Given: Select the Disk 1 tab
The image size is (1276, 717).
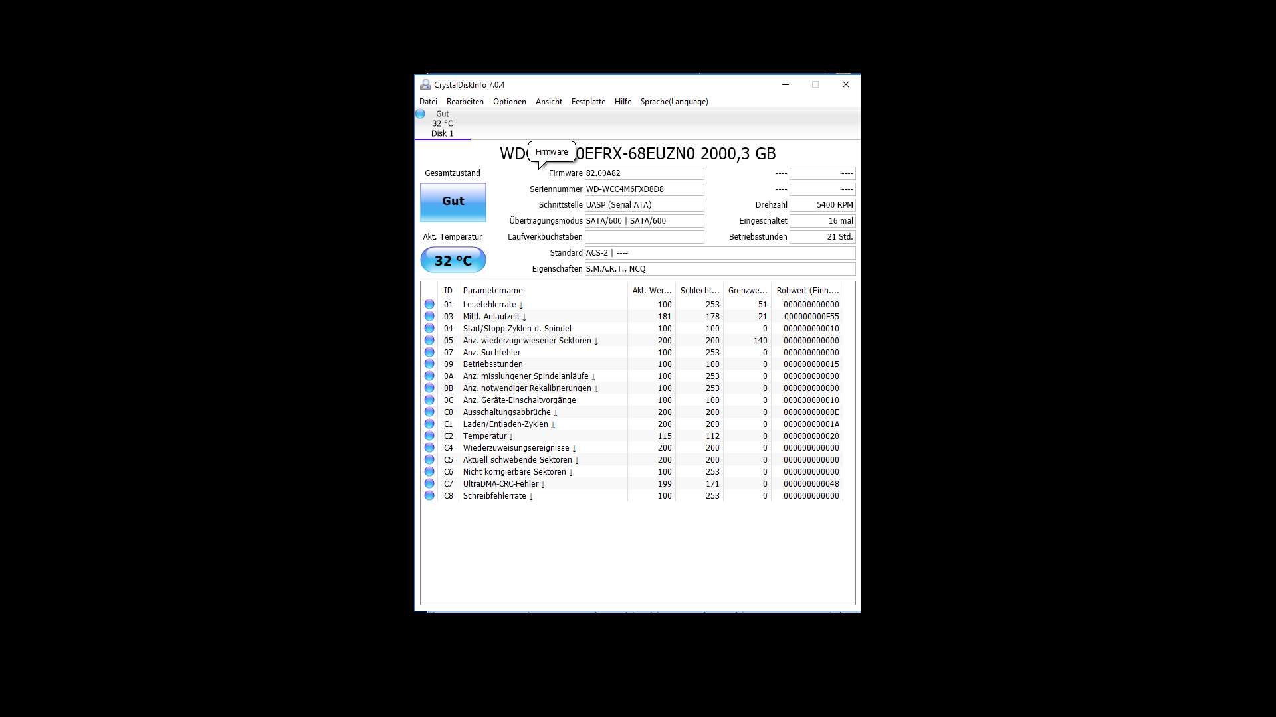Looking at the screenshot, I should pyautogui.click(x=442, y=133).
